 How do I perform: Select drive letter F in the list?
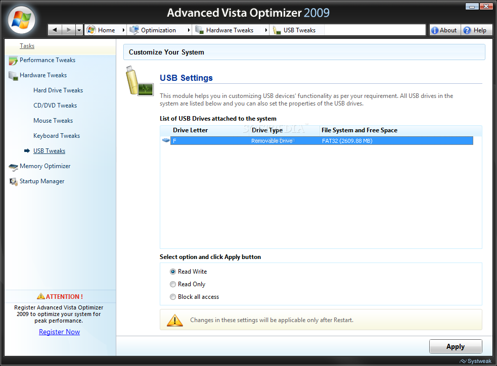click(174, 141)
